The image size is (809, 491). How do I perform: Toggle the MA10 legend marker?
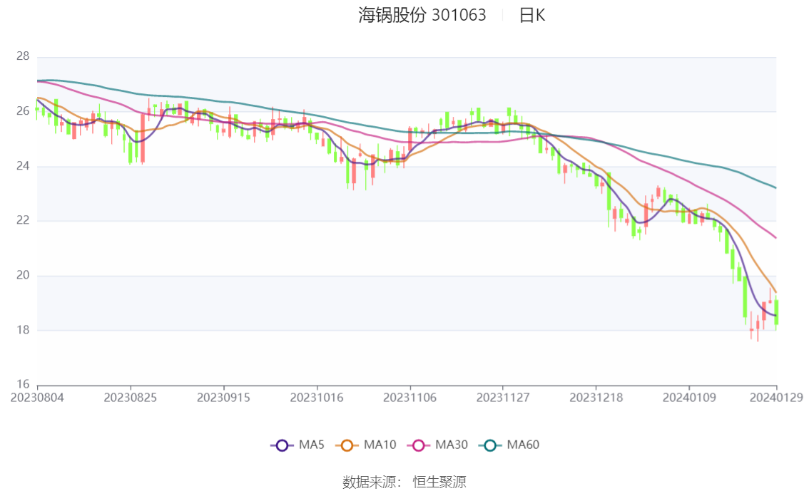click(347, 445)
